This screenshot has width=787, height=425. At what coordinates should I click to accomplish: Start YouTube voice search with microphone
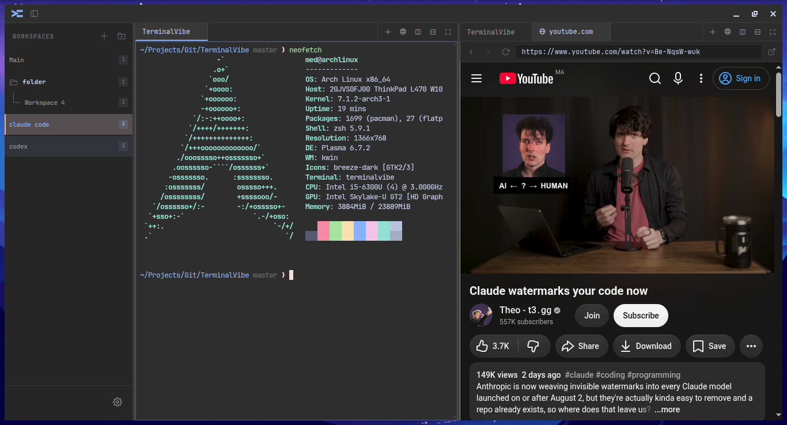click(678, 78)
